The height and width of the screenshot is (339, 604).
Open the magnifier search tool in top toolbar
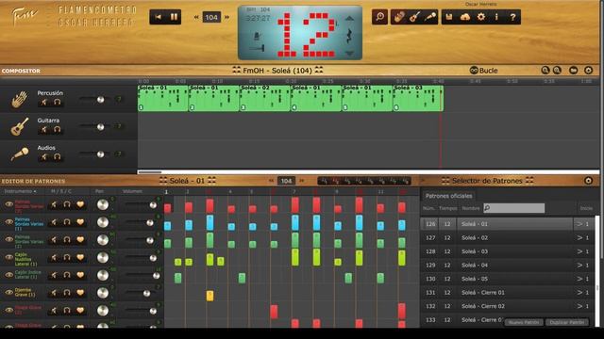379,17
